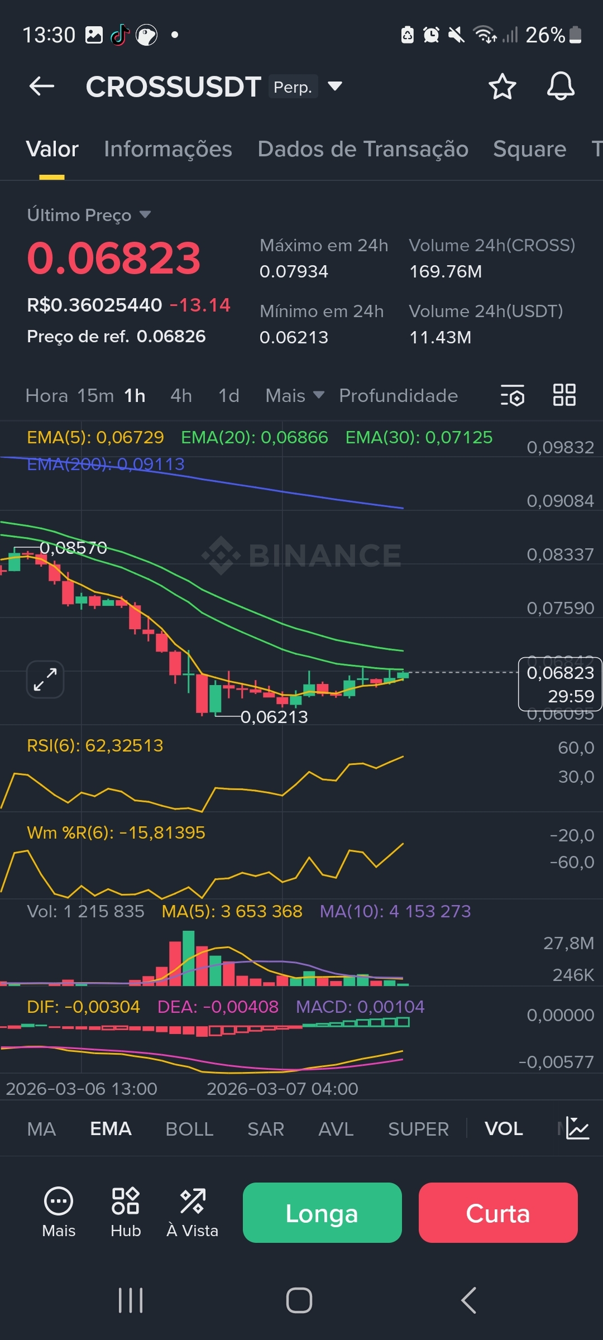Tap the gallery notification icon in status bar
This screenshot has height=1340, width=603.
94,35
